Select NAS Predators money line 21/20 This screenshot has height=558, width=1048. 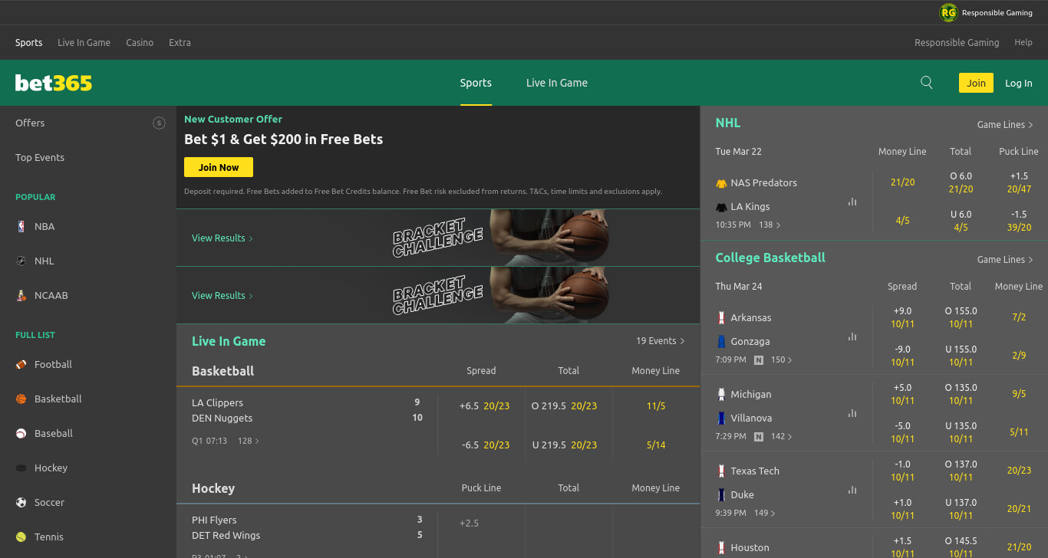902,182
